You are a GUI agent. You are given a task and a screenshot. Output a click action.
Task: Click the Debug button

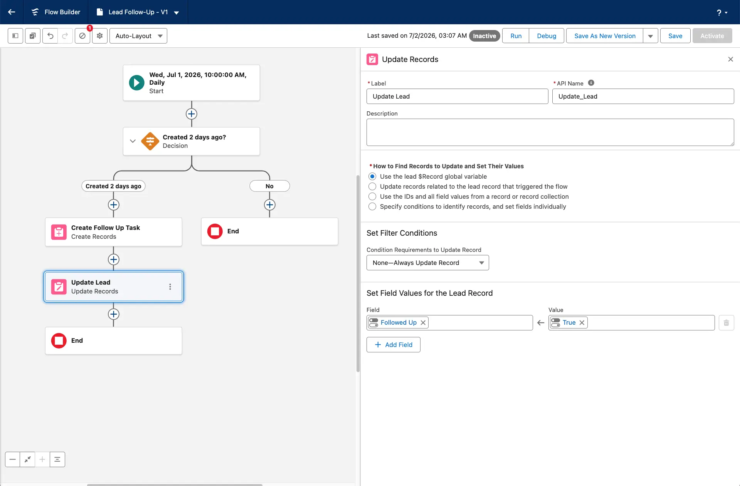click(547, 36)
